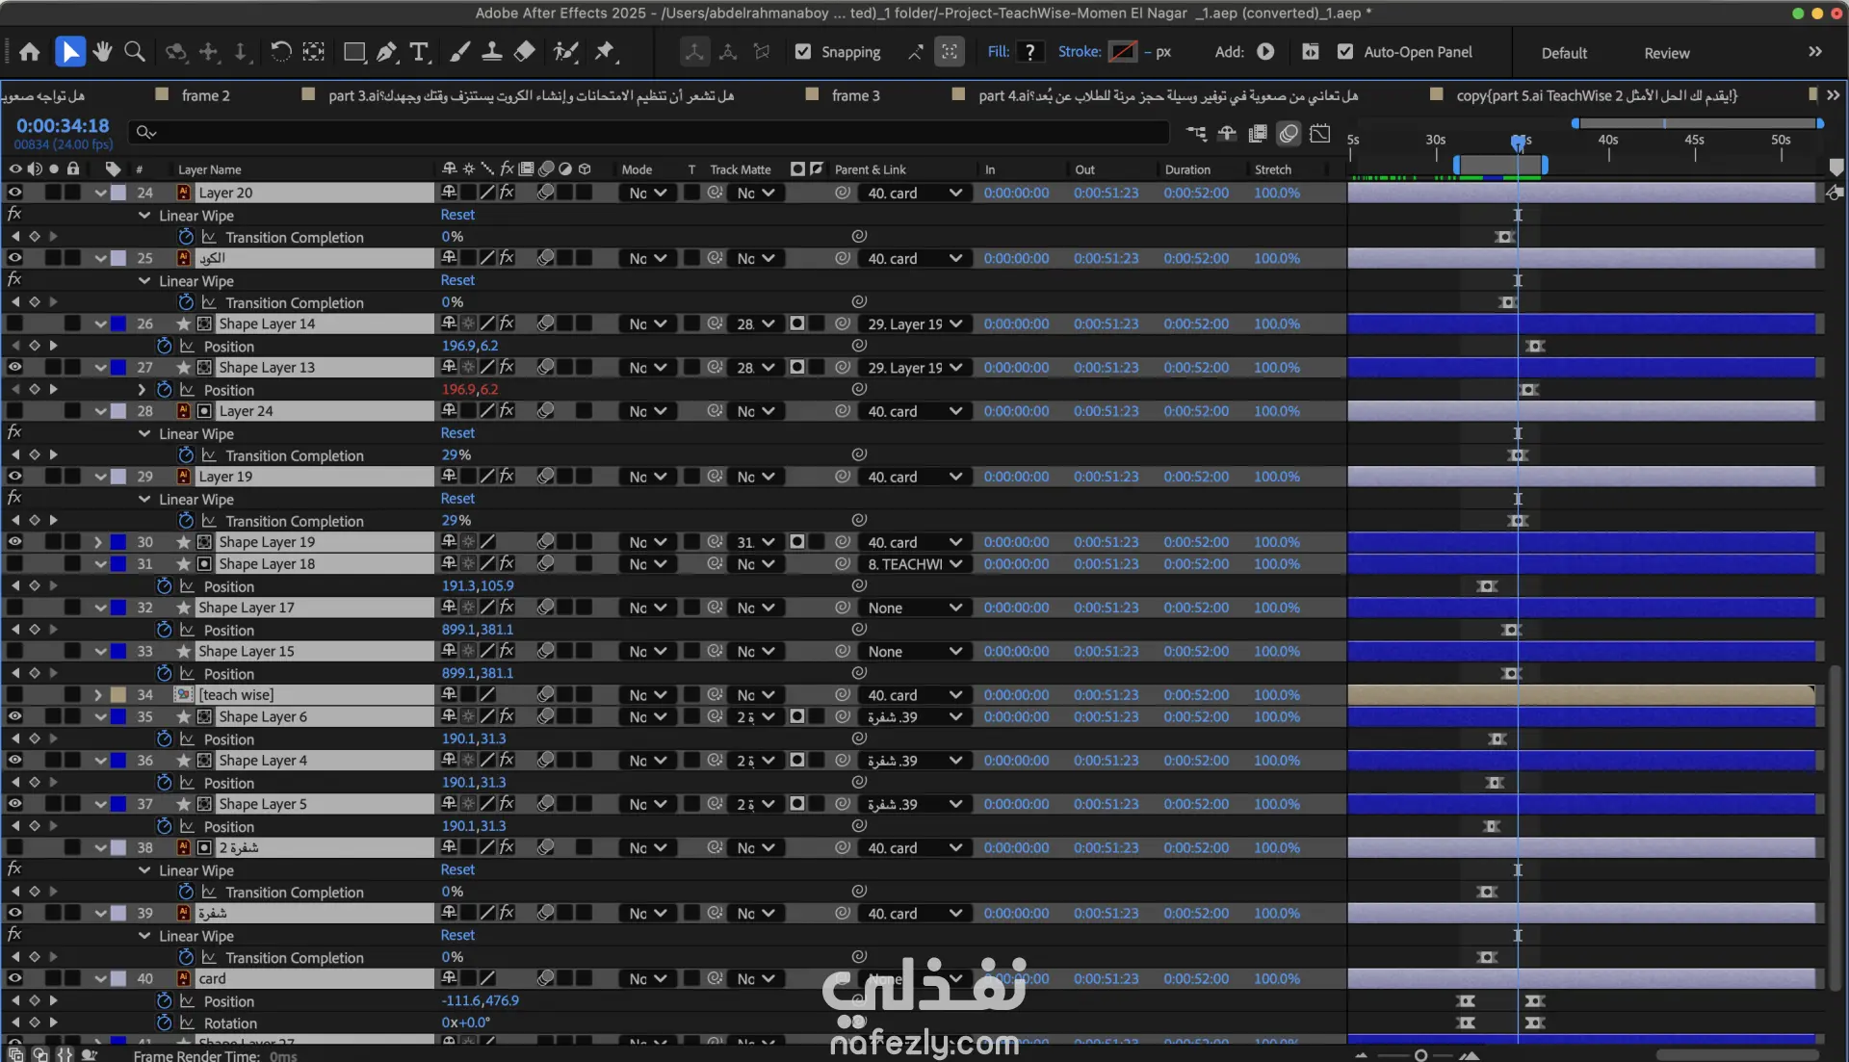The image size is (1849, 1062).
Task: Collapse Linear Wipe under Layer 24
Action: click(x=144, y=433)
